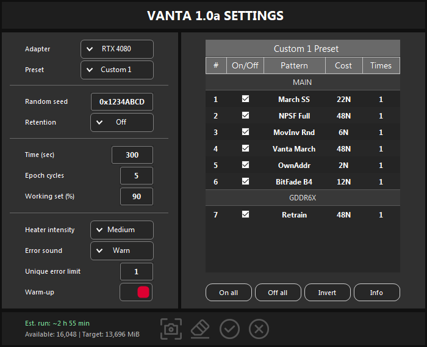Click the 6N cost cell

[343, 133]
